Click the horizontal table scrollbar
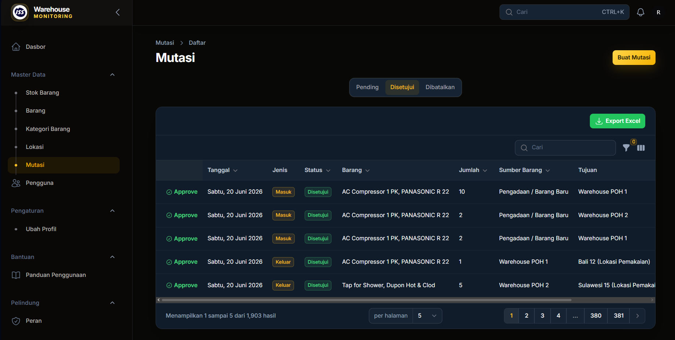Viewport: 675px width, 340px height. pos(367,300)
